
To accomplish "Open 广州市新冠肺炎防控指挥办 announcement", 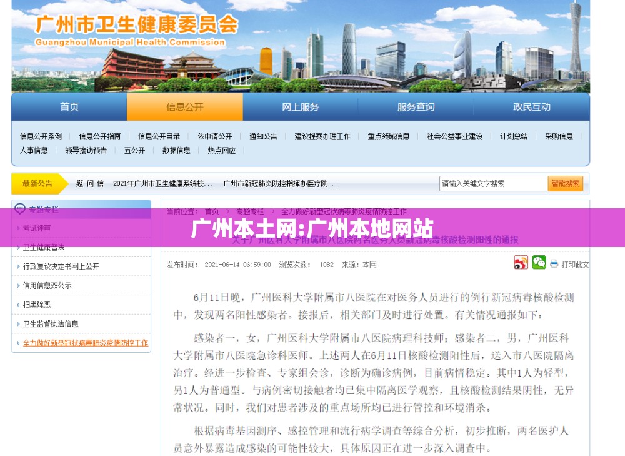I will pyautogui.click(x=280, y=183).
